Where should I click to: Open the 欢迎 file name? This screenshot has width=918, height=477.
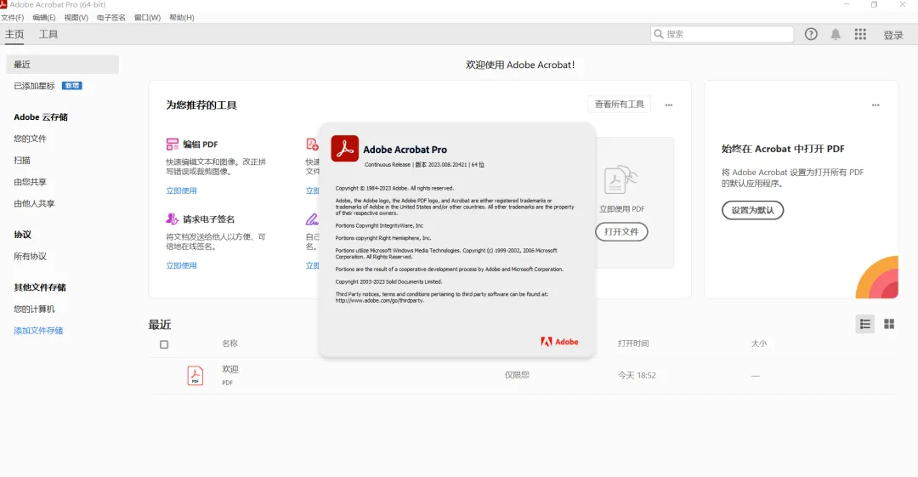pyautogui.click(x=230, y=369)
